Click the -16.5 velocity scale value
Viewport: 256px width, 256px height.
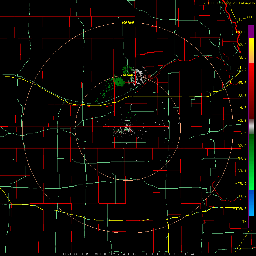(241, 133)
